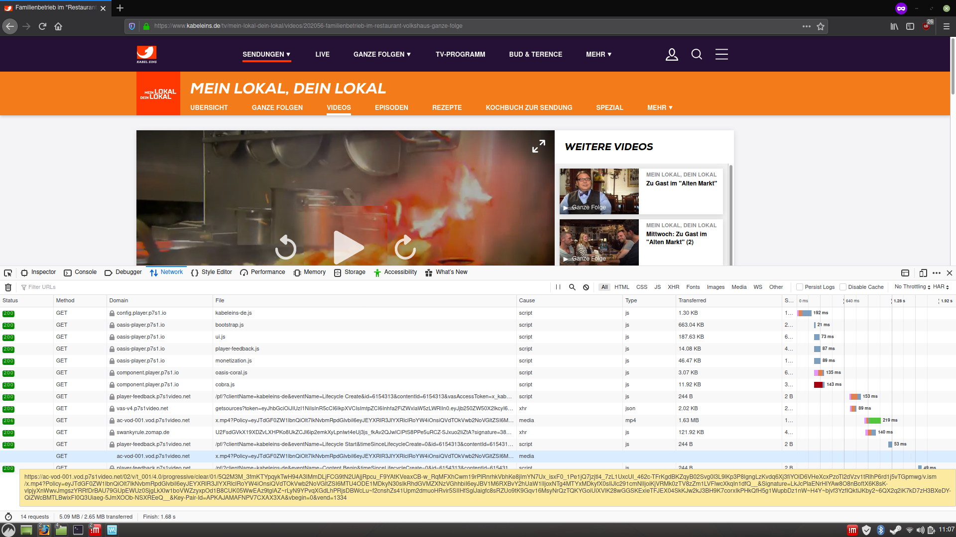The height and width of the screenshot is (537, 956).
Task: Open the "Zu Gast im Alten Markt" video link
Action: click(681, 183)
